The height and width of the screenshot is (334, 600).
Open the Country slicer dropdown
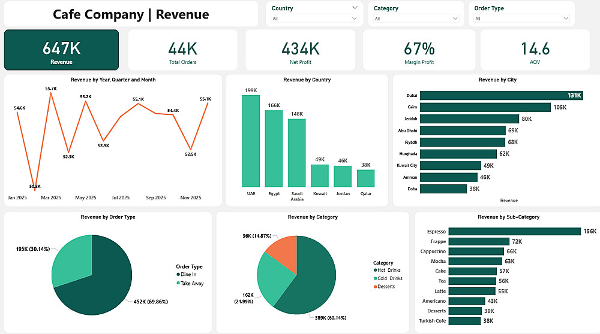[314, 19]
